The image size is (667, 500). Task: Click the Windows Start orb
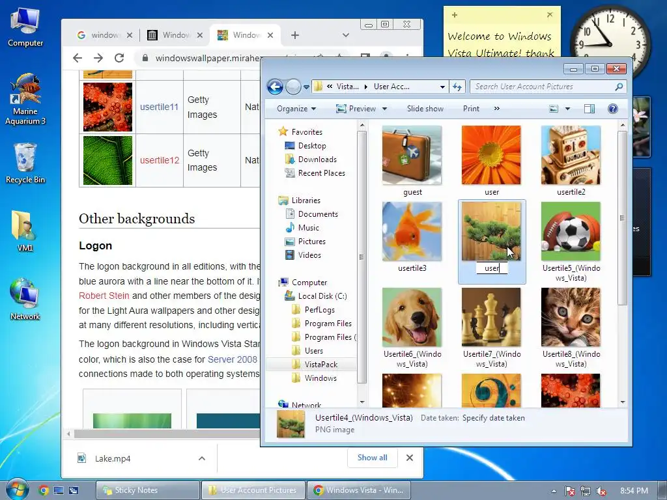point(16,489)
